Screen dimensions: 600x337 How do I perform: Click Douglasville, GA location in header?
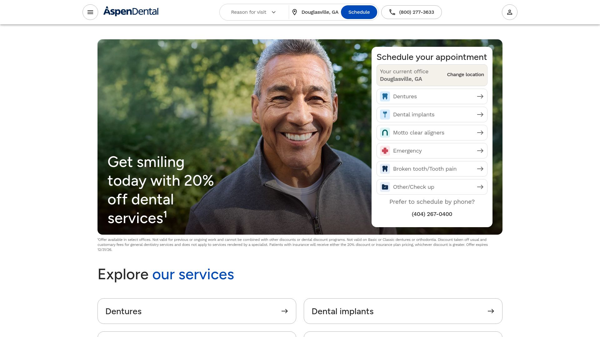point(320,12)
